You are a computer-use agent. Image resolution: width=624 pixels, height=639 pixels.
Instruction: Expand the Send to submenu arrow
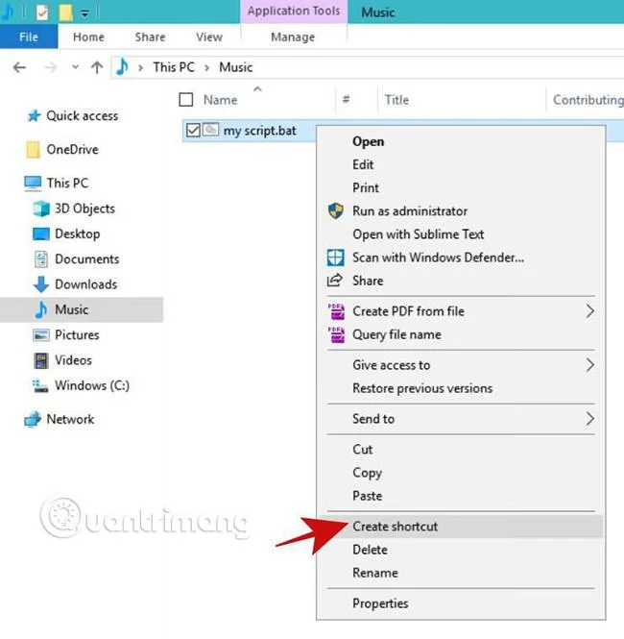coord(590,419)
